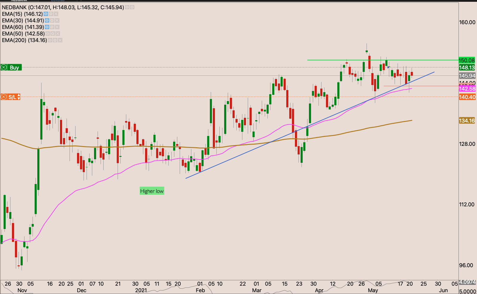Select the green 150.08 resistance price tag

[x=467, y=60]
